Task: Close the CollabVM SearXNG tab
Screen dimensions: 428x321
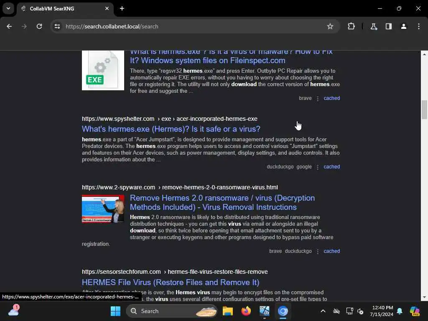Action: point(107,8)
